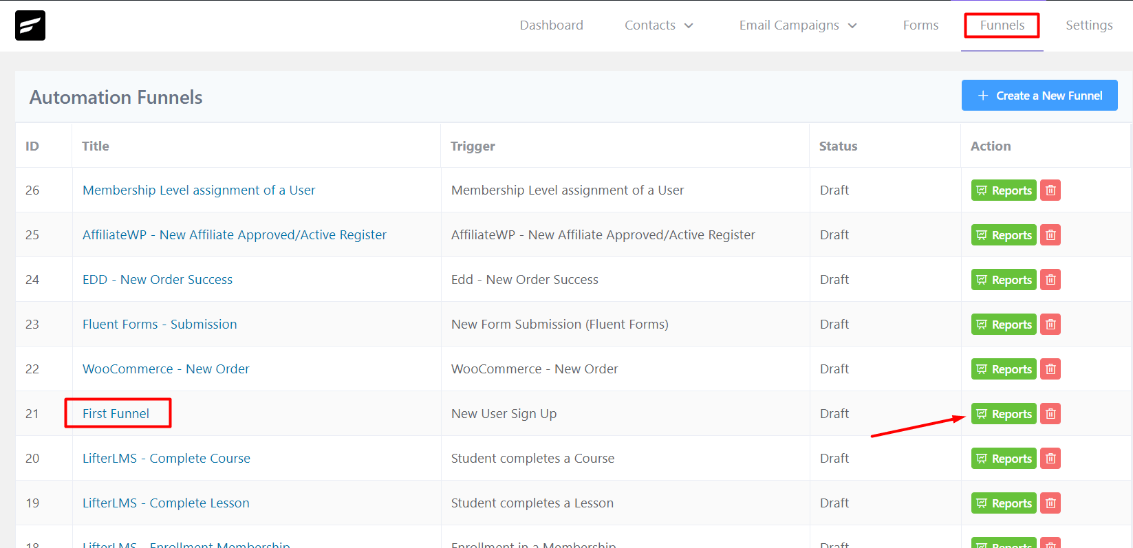The width and height of the screenshot is (1133, 548).
Task: Open Reports for LifterLMS Complete Lesson
Action: 1004,503
